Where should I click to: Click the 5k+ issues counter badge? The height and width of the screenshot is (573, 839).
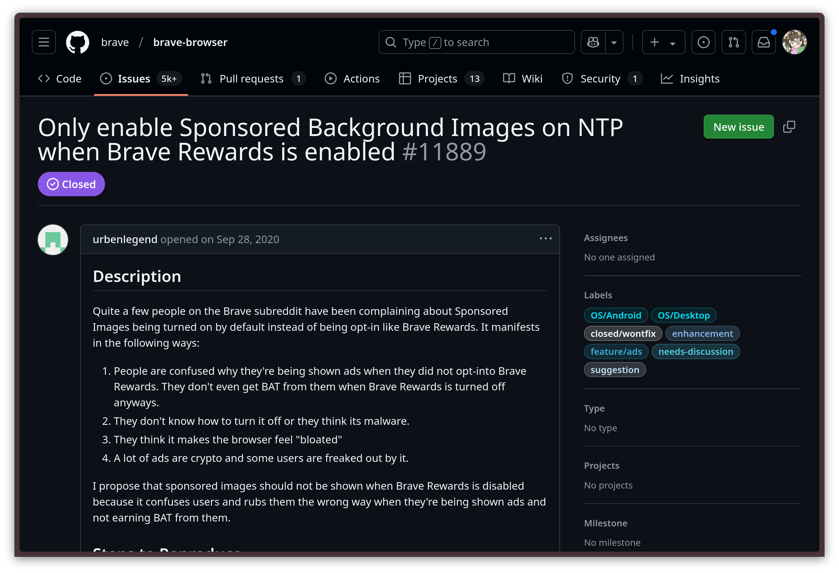[169, 78]
